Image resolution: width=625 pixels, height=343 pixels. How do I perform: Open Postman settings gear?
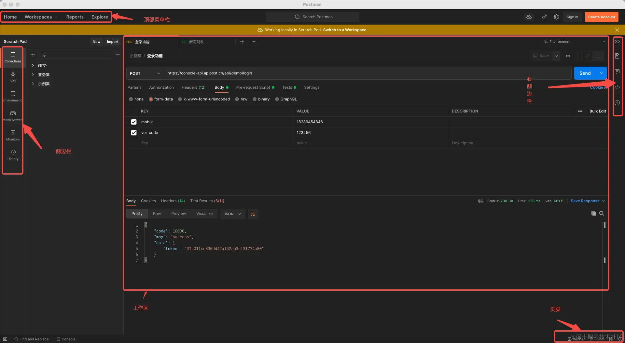pyautogui.click(x=556, y=17)
